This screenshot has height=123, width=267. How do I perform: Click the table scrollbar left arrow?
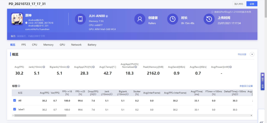pos(13,115)
